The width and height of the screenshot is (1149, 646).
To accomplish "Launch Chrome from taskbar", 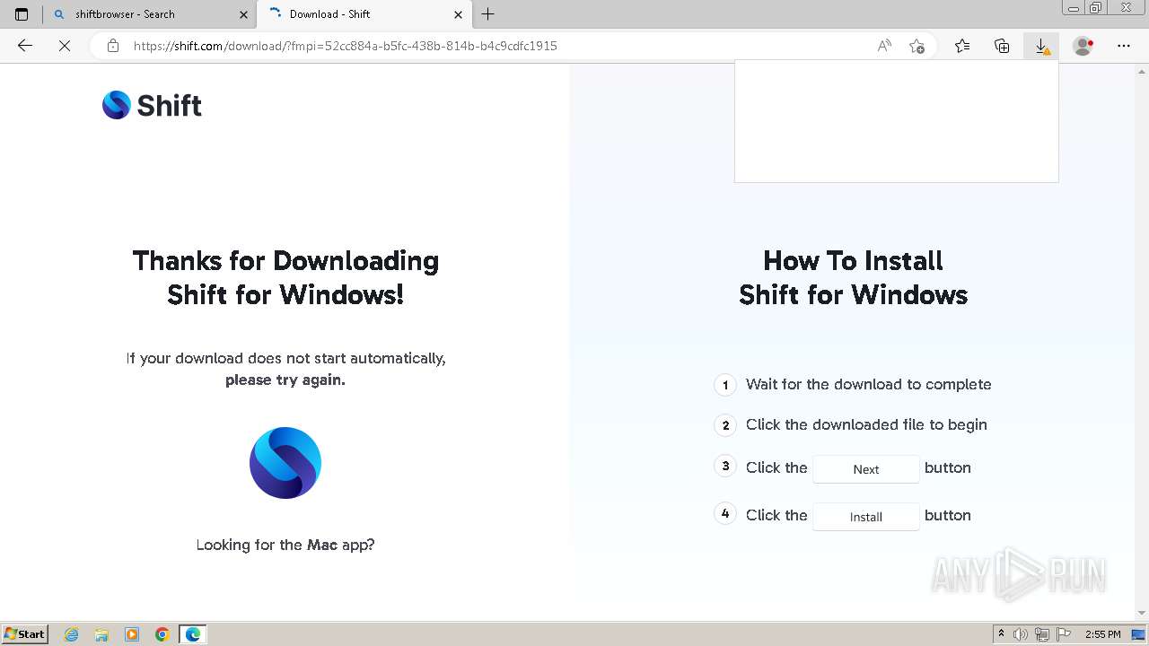I will point(162,634).
